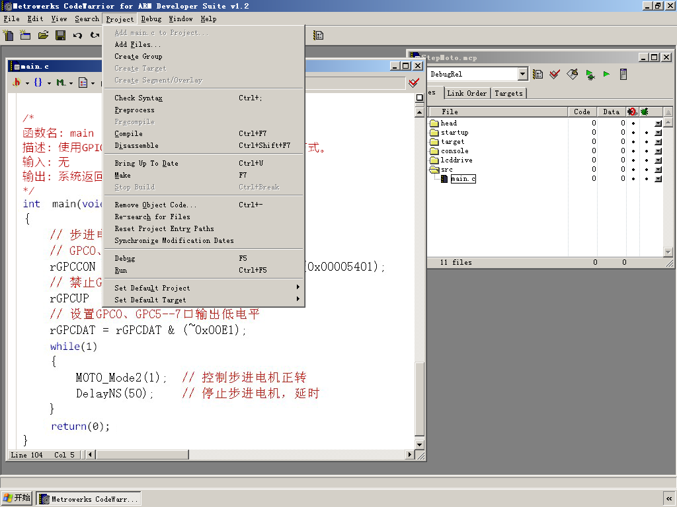The image size is (677, 507).
Task: Click the Debug green arrow with bug icon
Action: [590, 75]
